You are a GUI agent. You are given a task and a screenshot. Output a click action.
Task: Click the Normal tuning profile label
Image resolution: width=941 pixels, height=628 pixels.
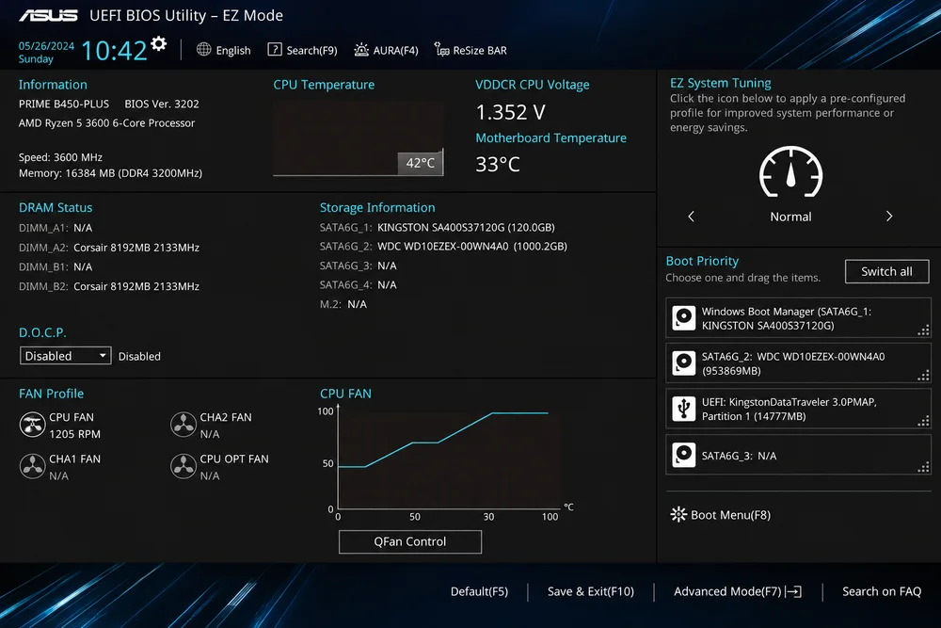coord(791,217)
